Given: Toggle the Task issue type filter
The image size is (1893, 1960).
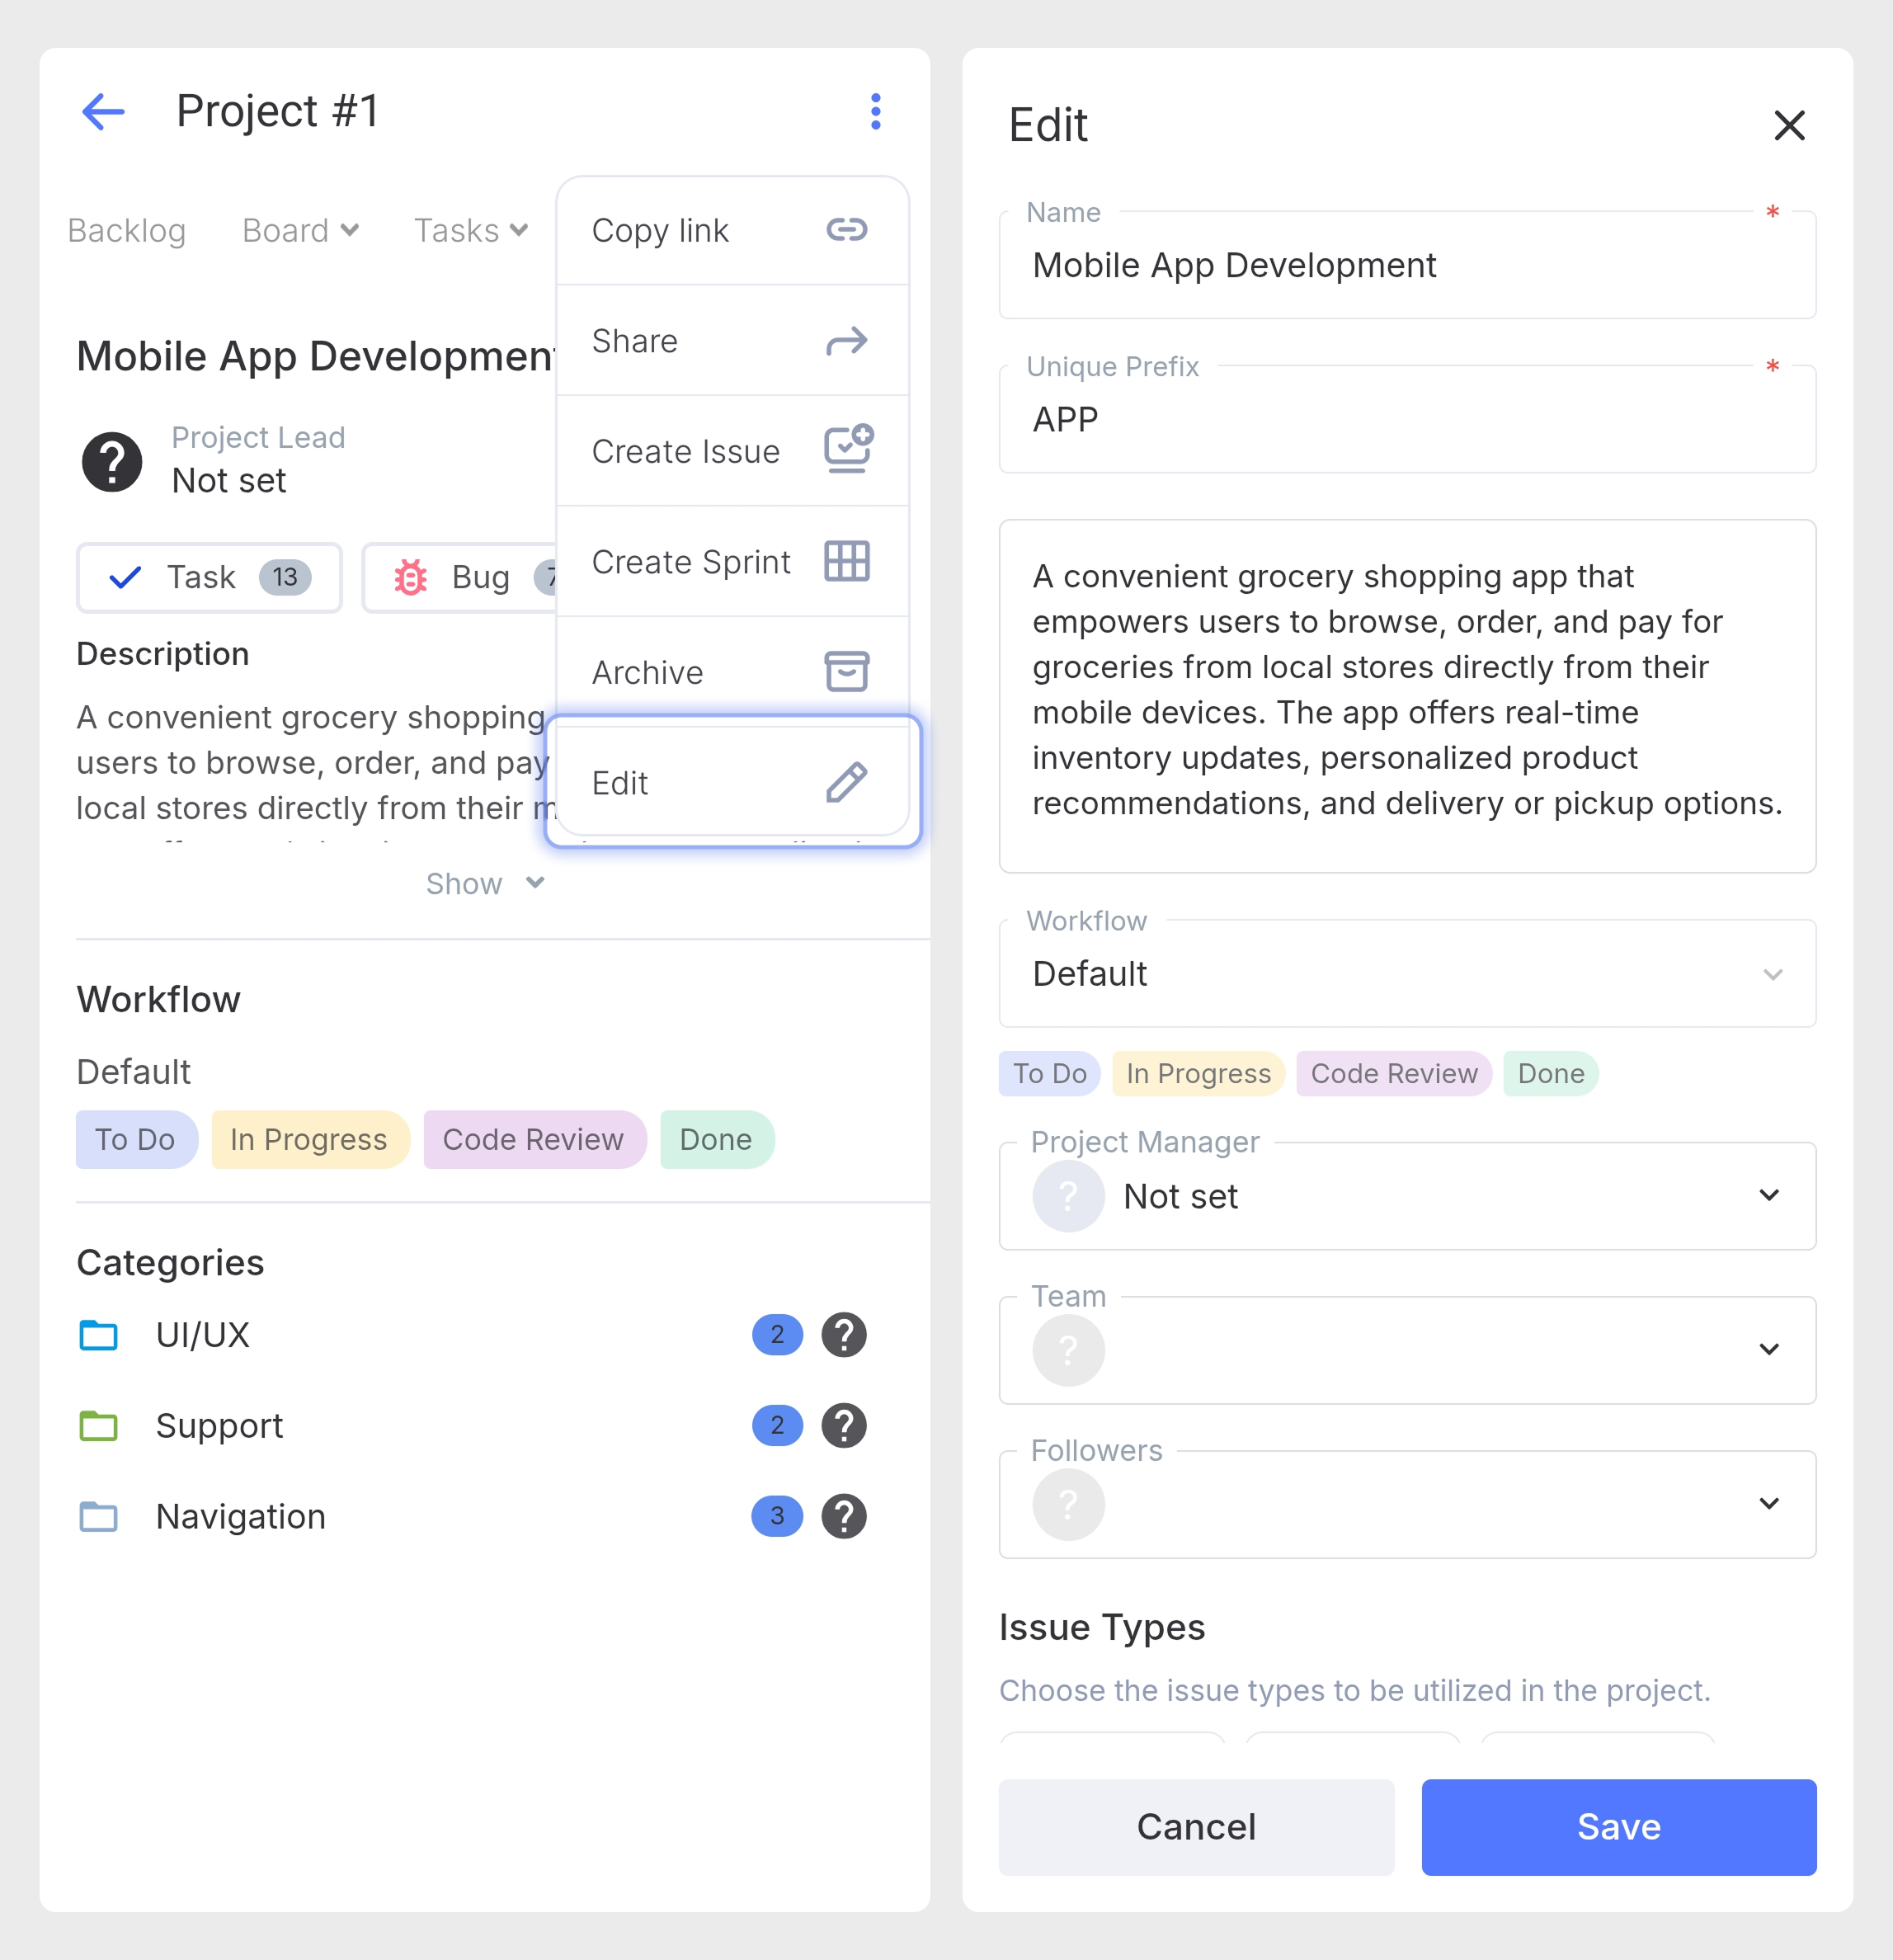Looking at the screenshot, I should 209,577.
